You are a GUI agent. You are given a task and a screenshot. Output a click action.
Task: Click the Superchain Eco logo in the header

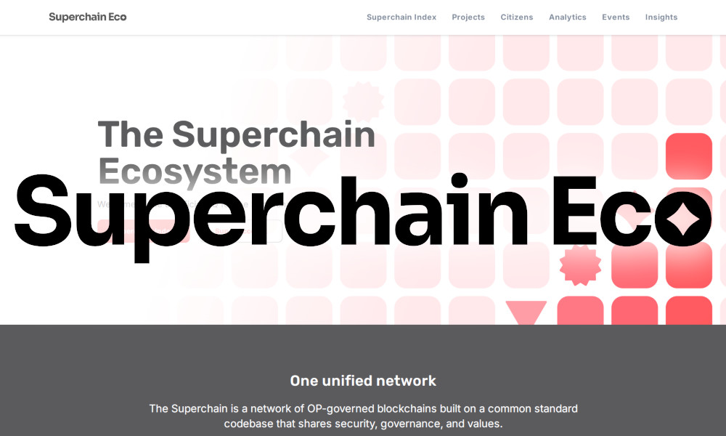pos(87,17)
